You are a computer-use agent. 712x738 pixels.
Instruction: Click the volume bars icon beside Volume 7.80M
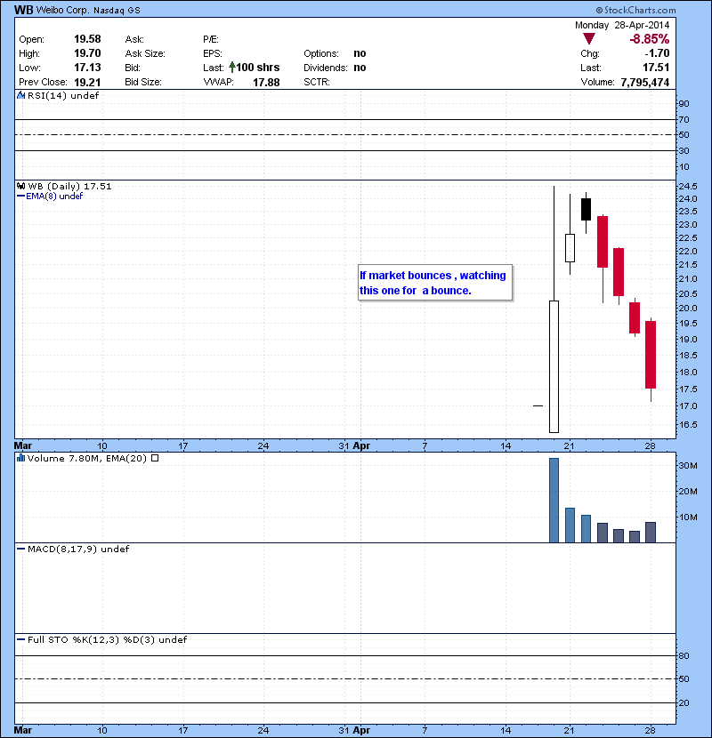20,458
